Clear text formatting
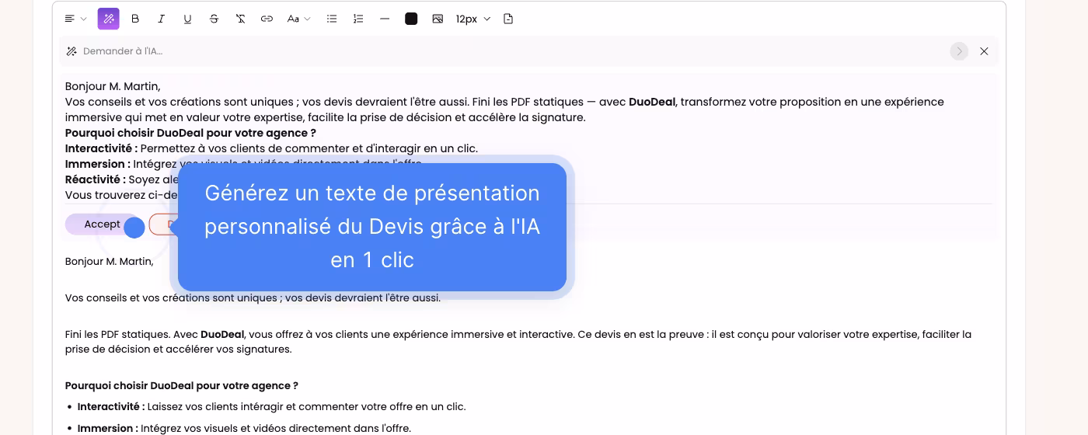1088x435 pixels. click(240, 19)
